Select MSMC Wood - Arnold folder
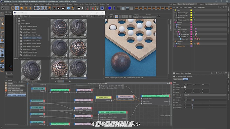The height and width of the screenshot is (129, 230). pos(29,55)
